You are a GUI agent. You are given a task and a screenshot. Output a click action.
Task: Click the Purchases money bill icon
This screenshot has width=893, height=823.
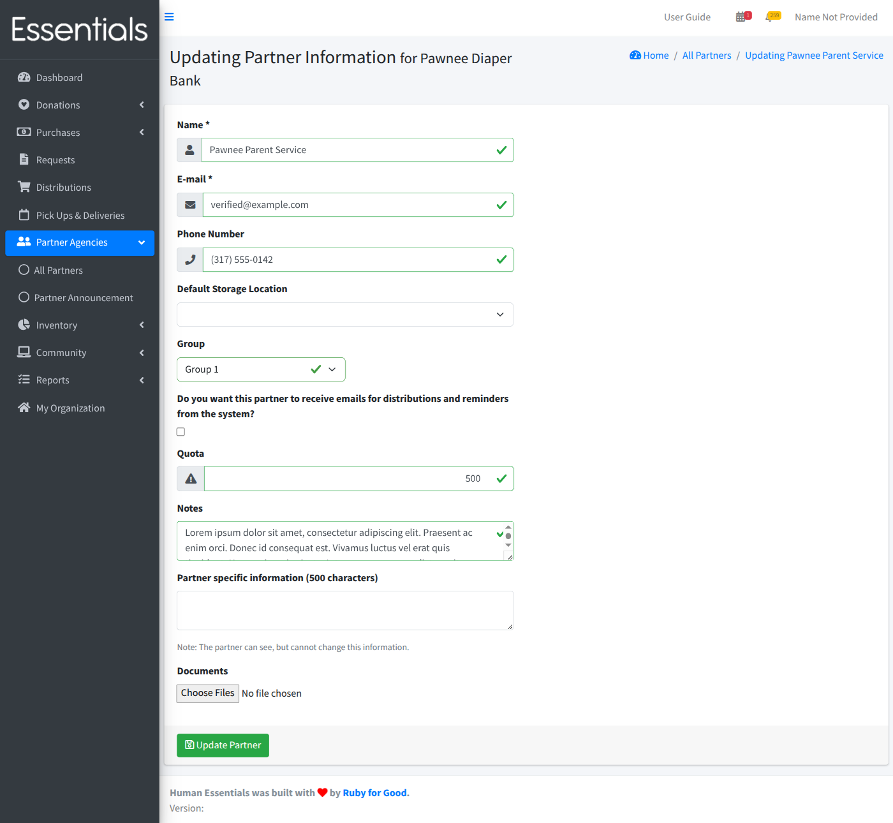pos(24,132)
